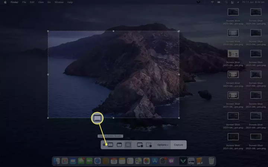Open Safari from the Dock
The height and width of the screenshot is (167, 268).
[x=98, y=161]
